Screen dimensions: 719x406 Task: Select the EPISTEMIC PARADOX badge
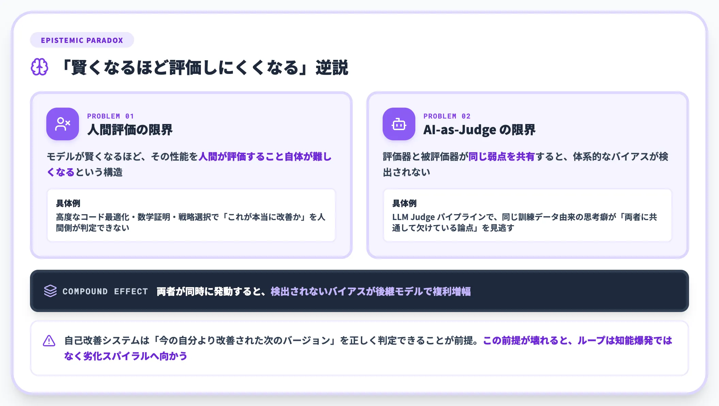point(82,40)
